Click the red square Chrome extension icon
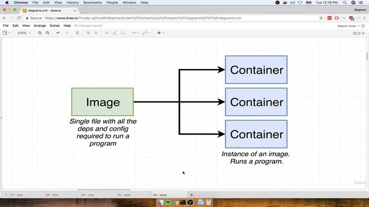The height and width of the screenshot is (207, 369). tap(329, 18)
